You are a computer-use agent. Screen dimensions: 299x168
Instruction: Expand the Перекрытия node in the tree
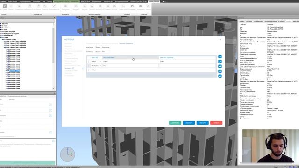(x=1, y=35)
